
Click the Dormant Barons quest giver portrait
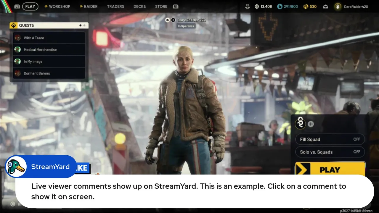(18, 73)
